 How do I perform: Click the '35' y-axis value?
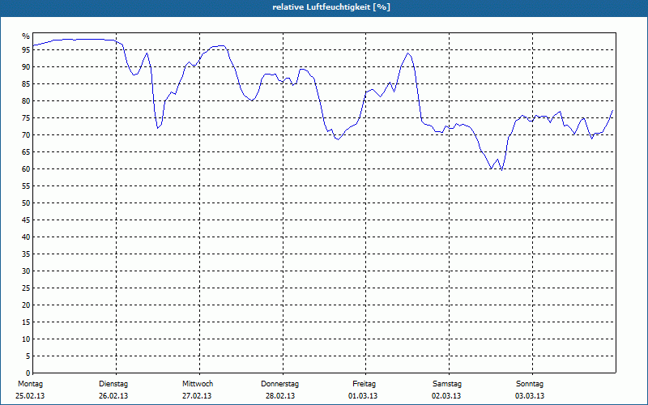click(26, 254)
